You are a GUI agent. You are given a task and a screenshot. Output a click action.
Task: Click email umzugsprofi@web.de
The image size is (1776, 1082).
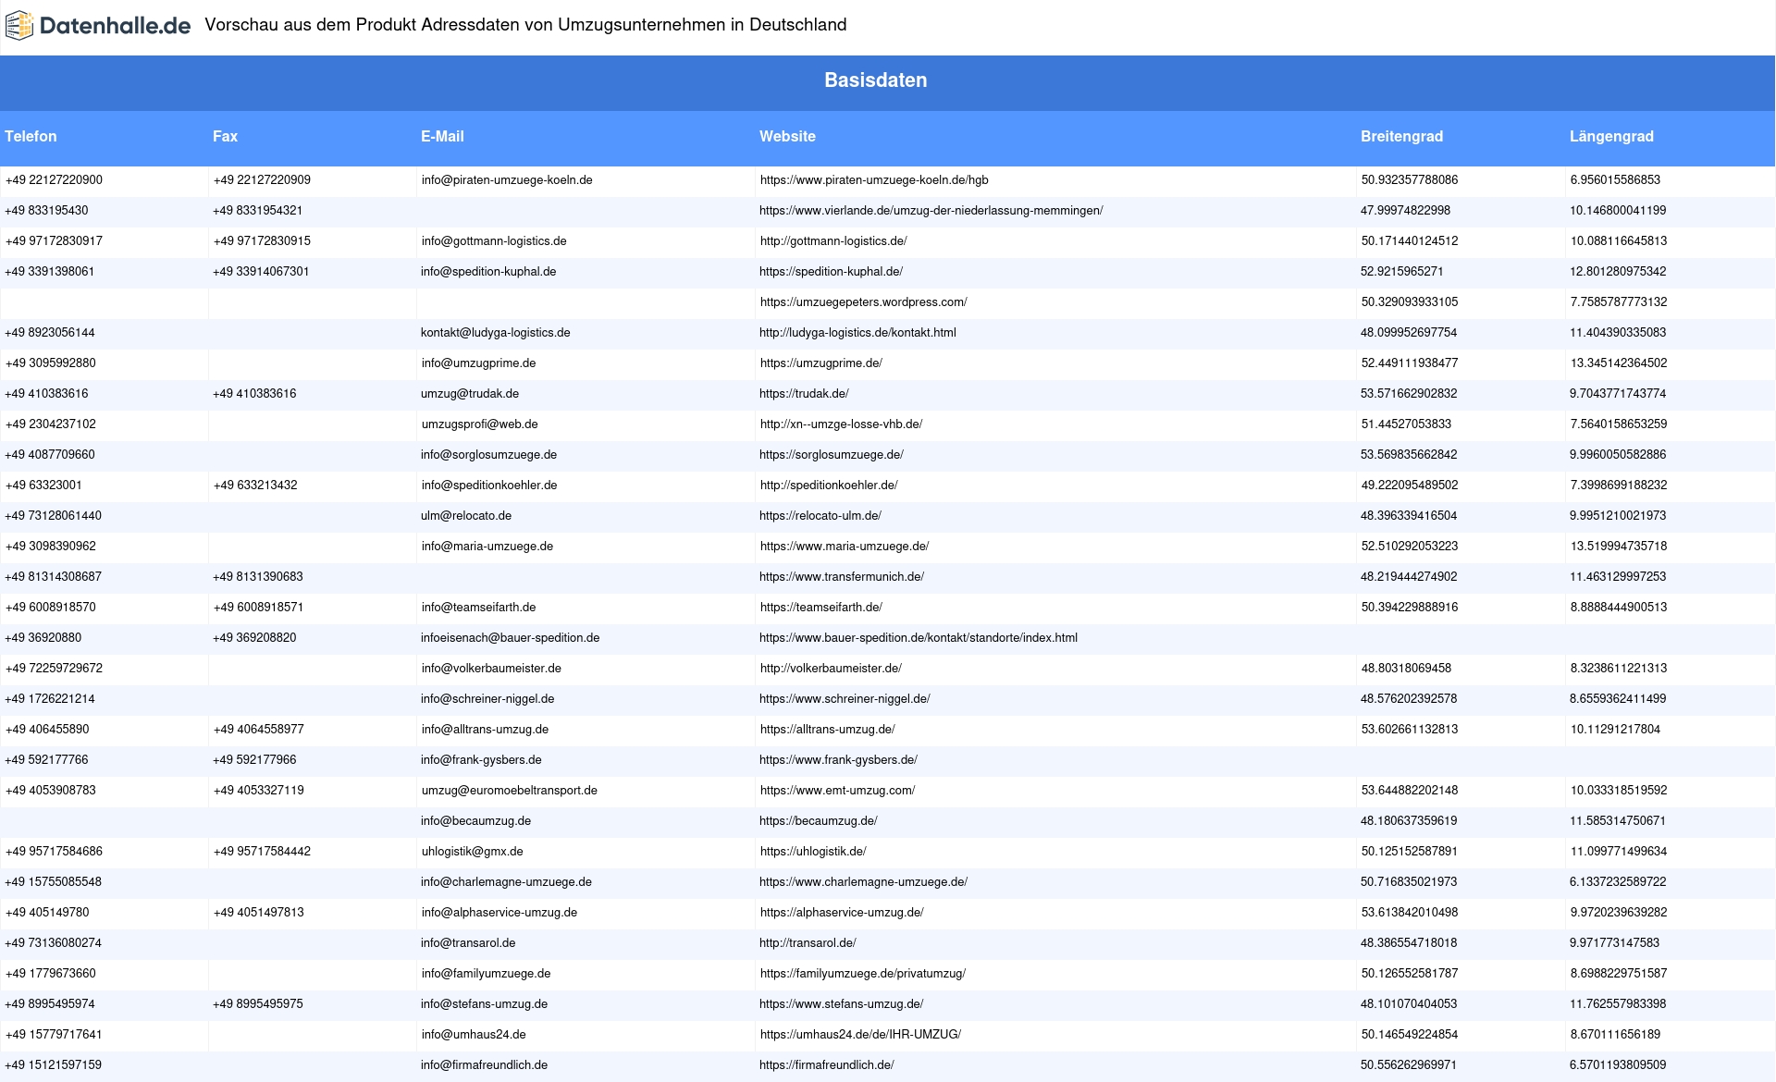click(480, 424)
